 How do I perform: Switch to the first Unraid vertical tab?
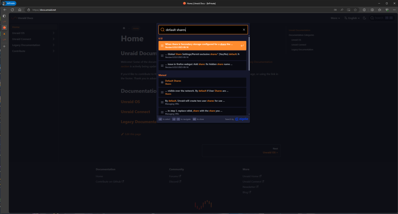(4, 22)
